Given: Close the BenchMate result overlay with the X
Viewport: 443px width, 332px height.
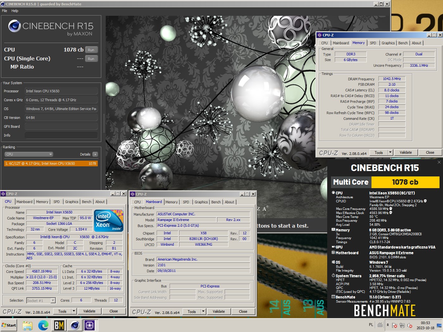Looking at the screenshot, I should [439, 162].
